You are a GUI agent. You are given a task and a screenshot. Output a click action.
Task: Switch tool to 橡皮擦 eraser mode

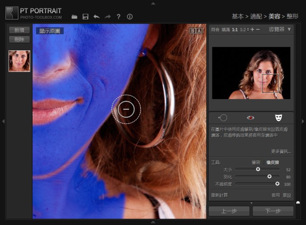[272, 162]
